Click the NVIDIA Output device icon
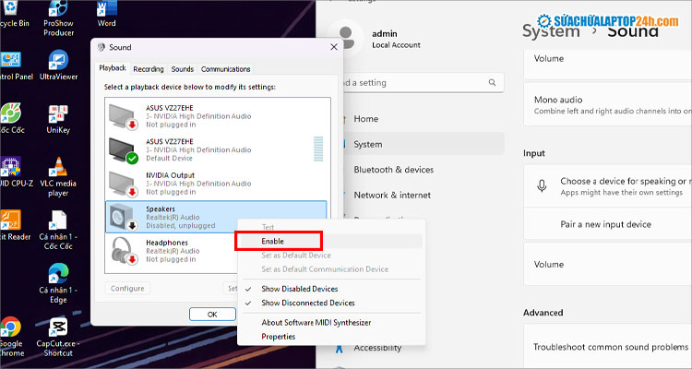 pyautogui.click(x=124, y=184)
